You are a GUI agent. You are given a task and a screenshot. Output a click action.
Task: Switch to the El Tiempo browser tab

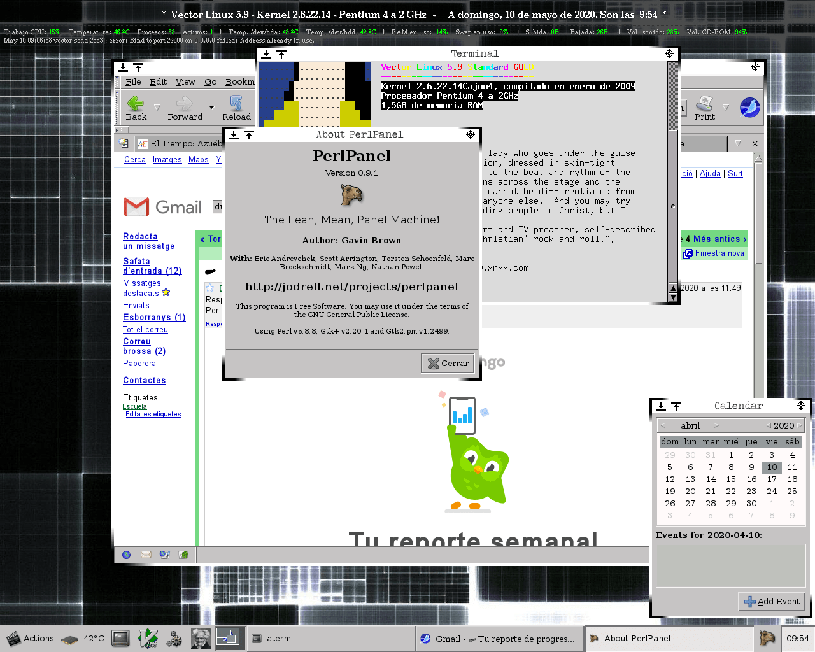(x=178, y=144)
